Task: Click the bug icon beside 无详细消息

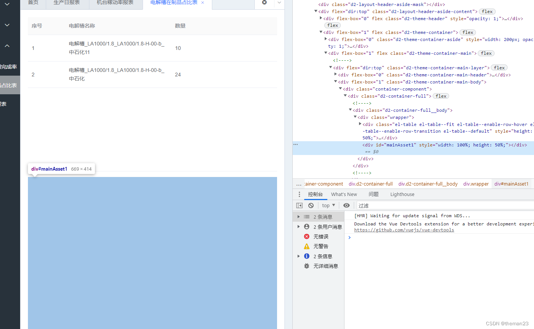Action: click(x=306, y=266)
